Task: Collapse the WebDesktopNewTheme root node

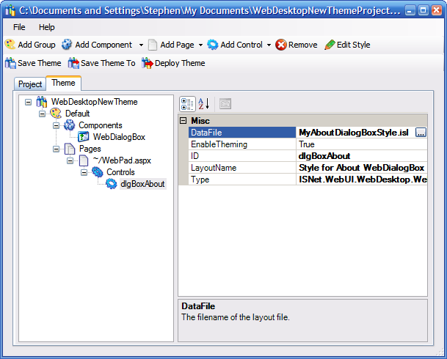Action: pos(29,102)
